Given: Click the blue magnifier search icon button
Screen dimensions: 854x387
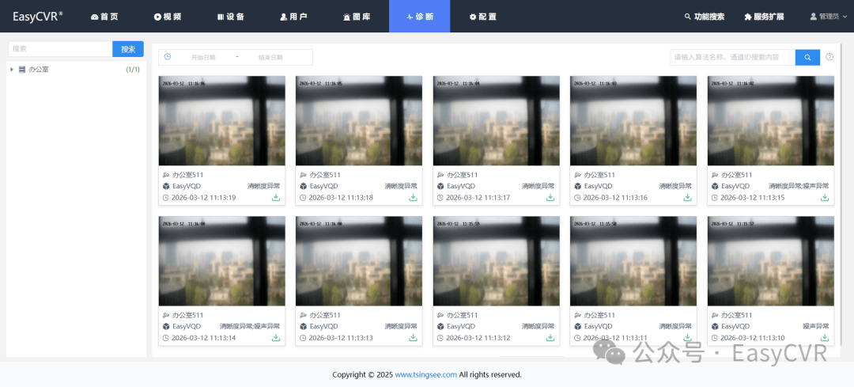Looking at the screenshot, I should (x=807, y=57).
